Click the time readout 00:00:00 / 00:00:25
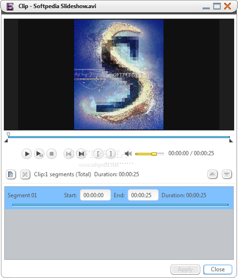 coord(191,153)
